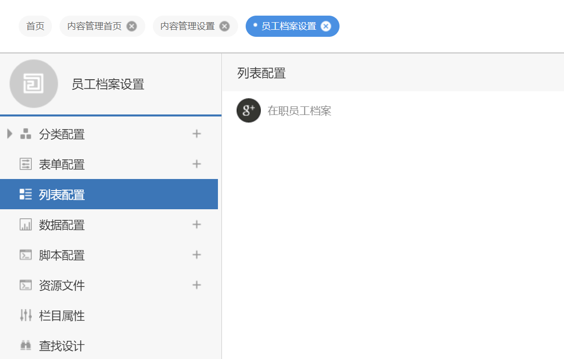Add new file under 资源文件 with plus
Viewport: 564px width, 359px height.
click(x=197, y=285)
